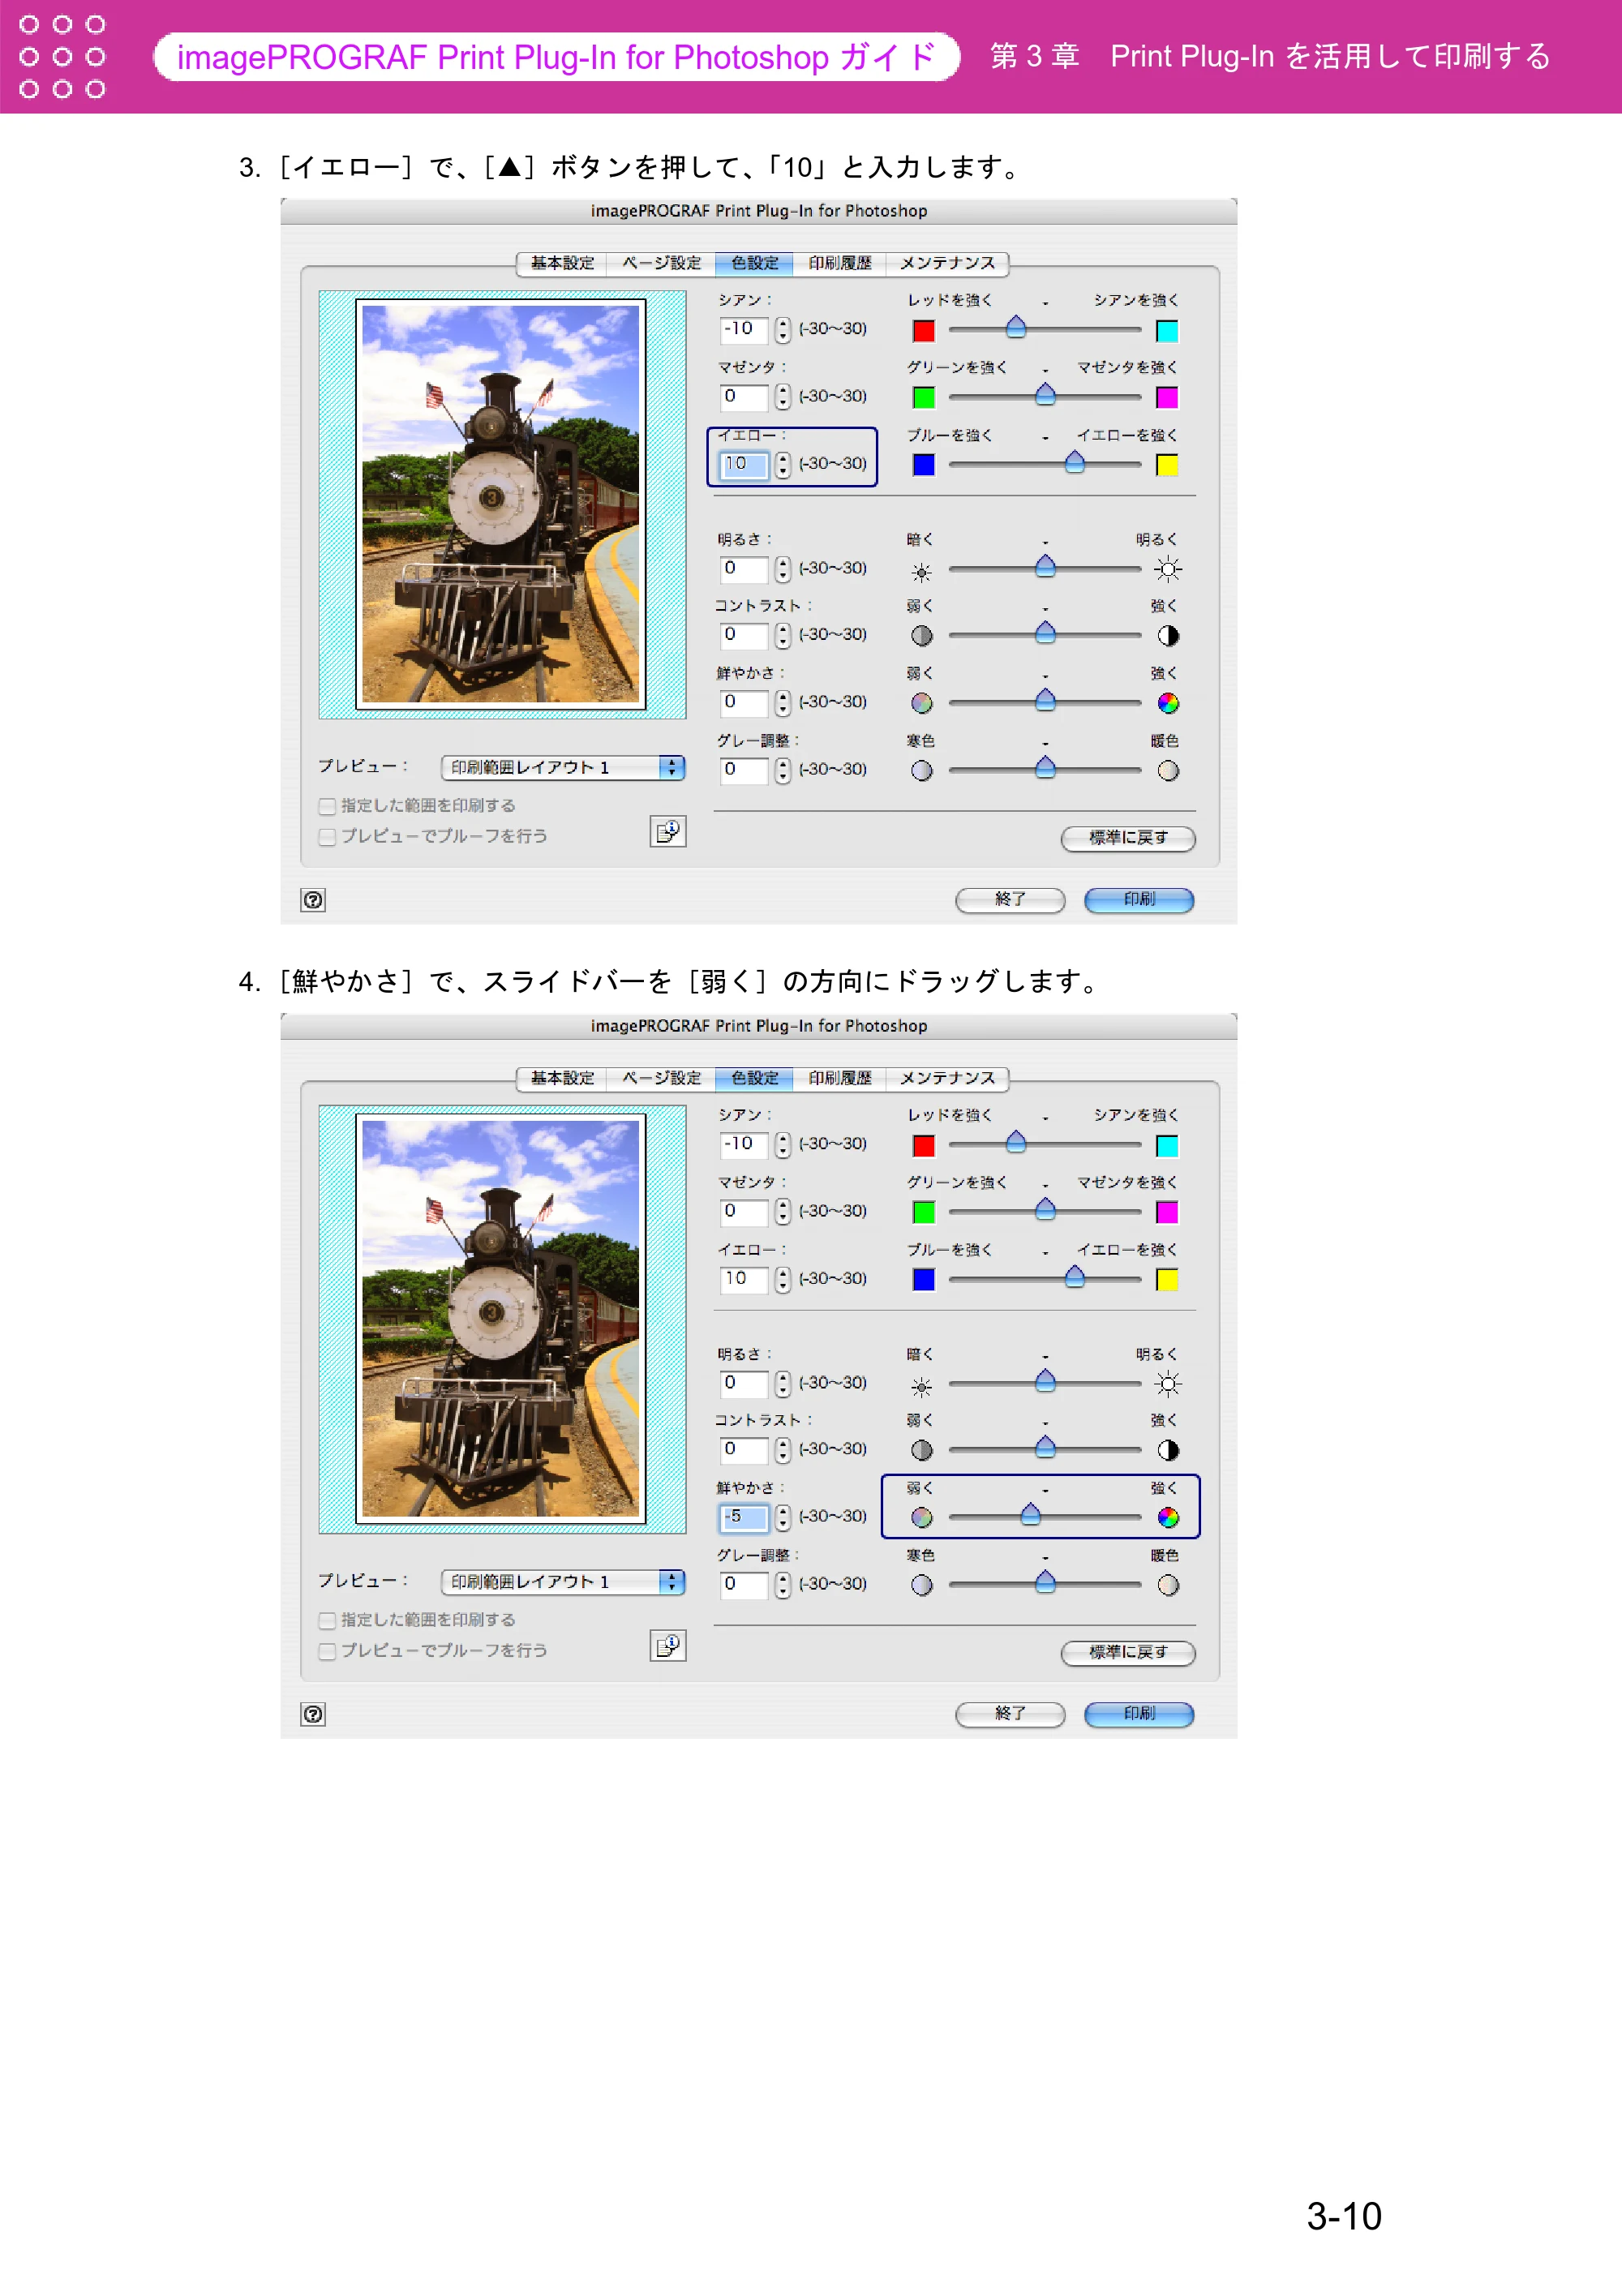Click the 鮮やかさ slider handle in lower dialog
Viewport: 1622px width, 2296px height.
[x=1030, y=1515]
